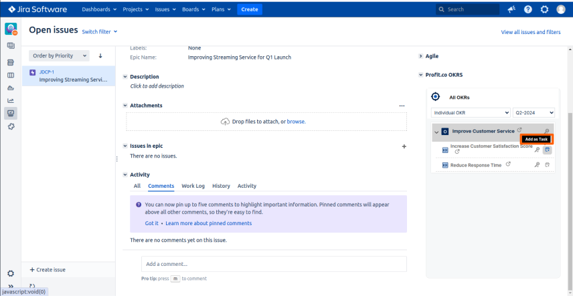Click the epic lightning icon for JDCP-1

pos(33,72)
